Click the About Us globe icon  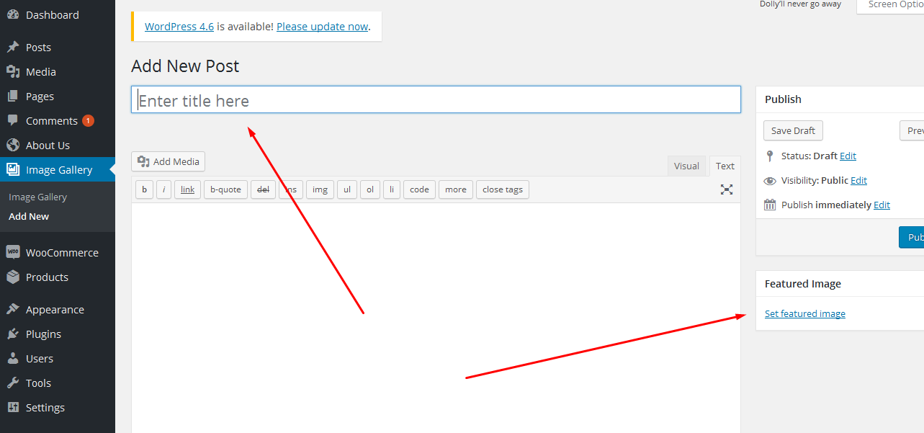click(x=13, y=146)
